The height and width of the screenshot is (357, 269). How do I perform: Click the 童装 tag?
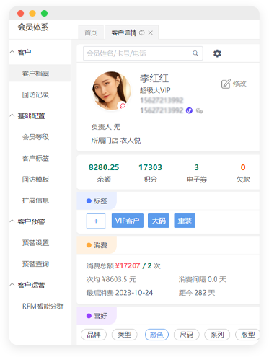pos(185,221)
